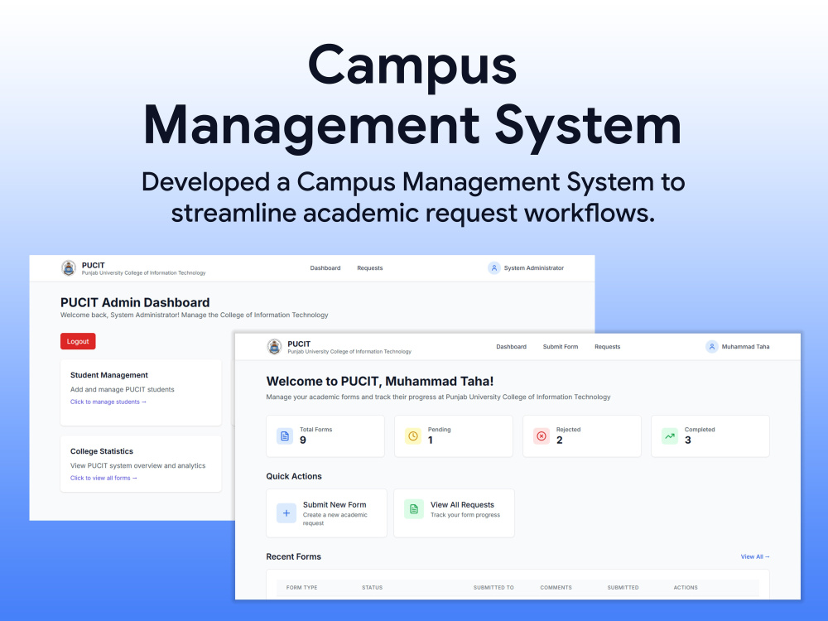
Task: Open the View All link beside Recent Forms
Action: click(x=755, y=556)
